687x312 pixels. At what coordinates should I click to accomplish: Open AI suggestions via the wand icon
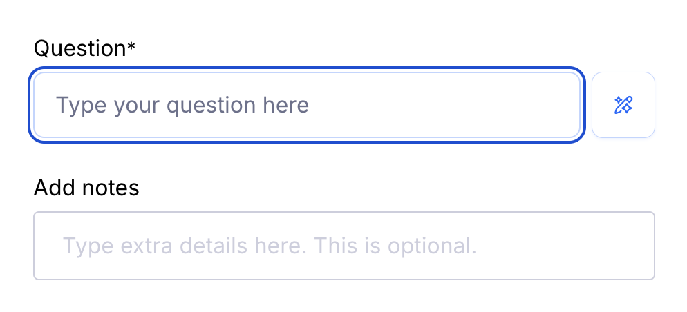click(623, 105)
